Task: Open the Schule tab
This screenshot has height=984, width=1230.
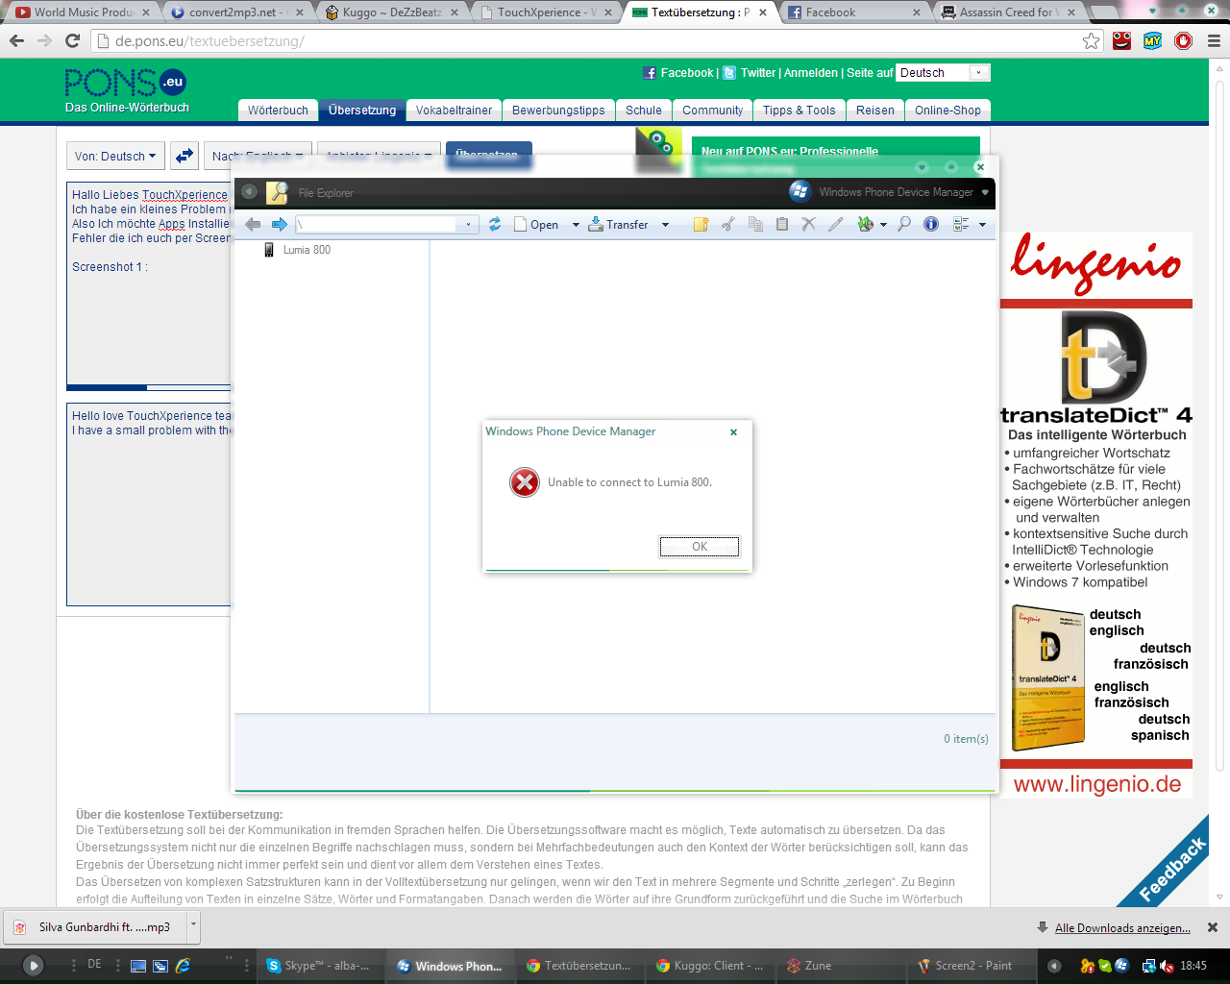Action: [644, 111]
